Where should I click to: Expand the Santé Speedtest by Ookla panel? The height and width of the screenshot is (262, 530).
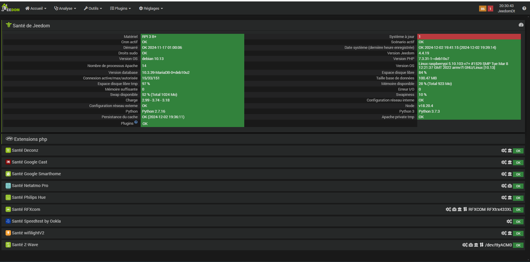(x=36, y=221)
